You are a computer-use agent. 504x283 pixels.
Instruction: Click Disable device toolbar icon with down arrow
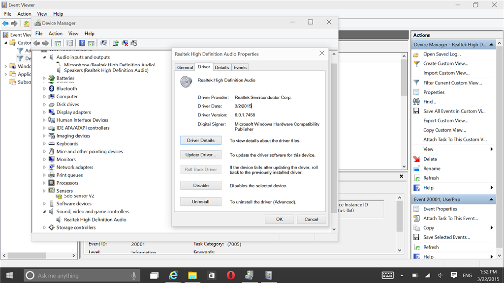click(x=134, y=43)
